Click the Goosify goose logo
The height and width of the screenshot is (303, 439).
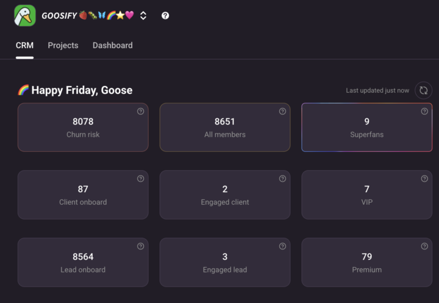(25, 16)
